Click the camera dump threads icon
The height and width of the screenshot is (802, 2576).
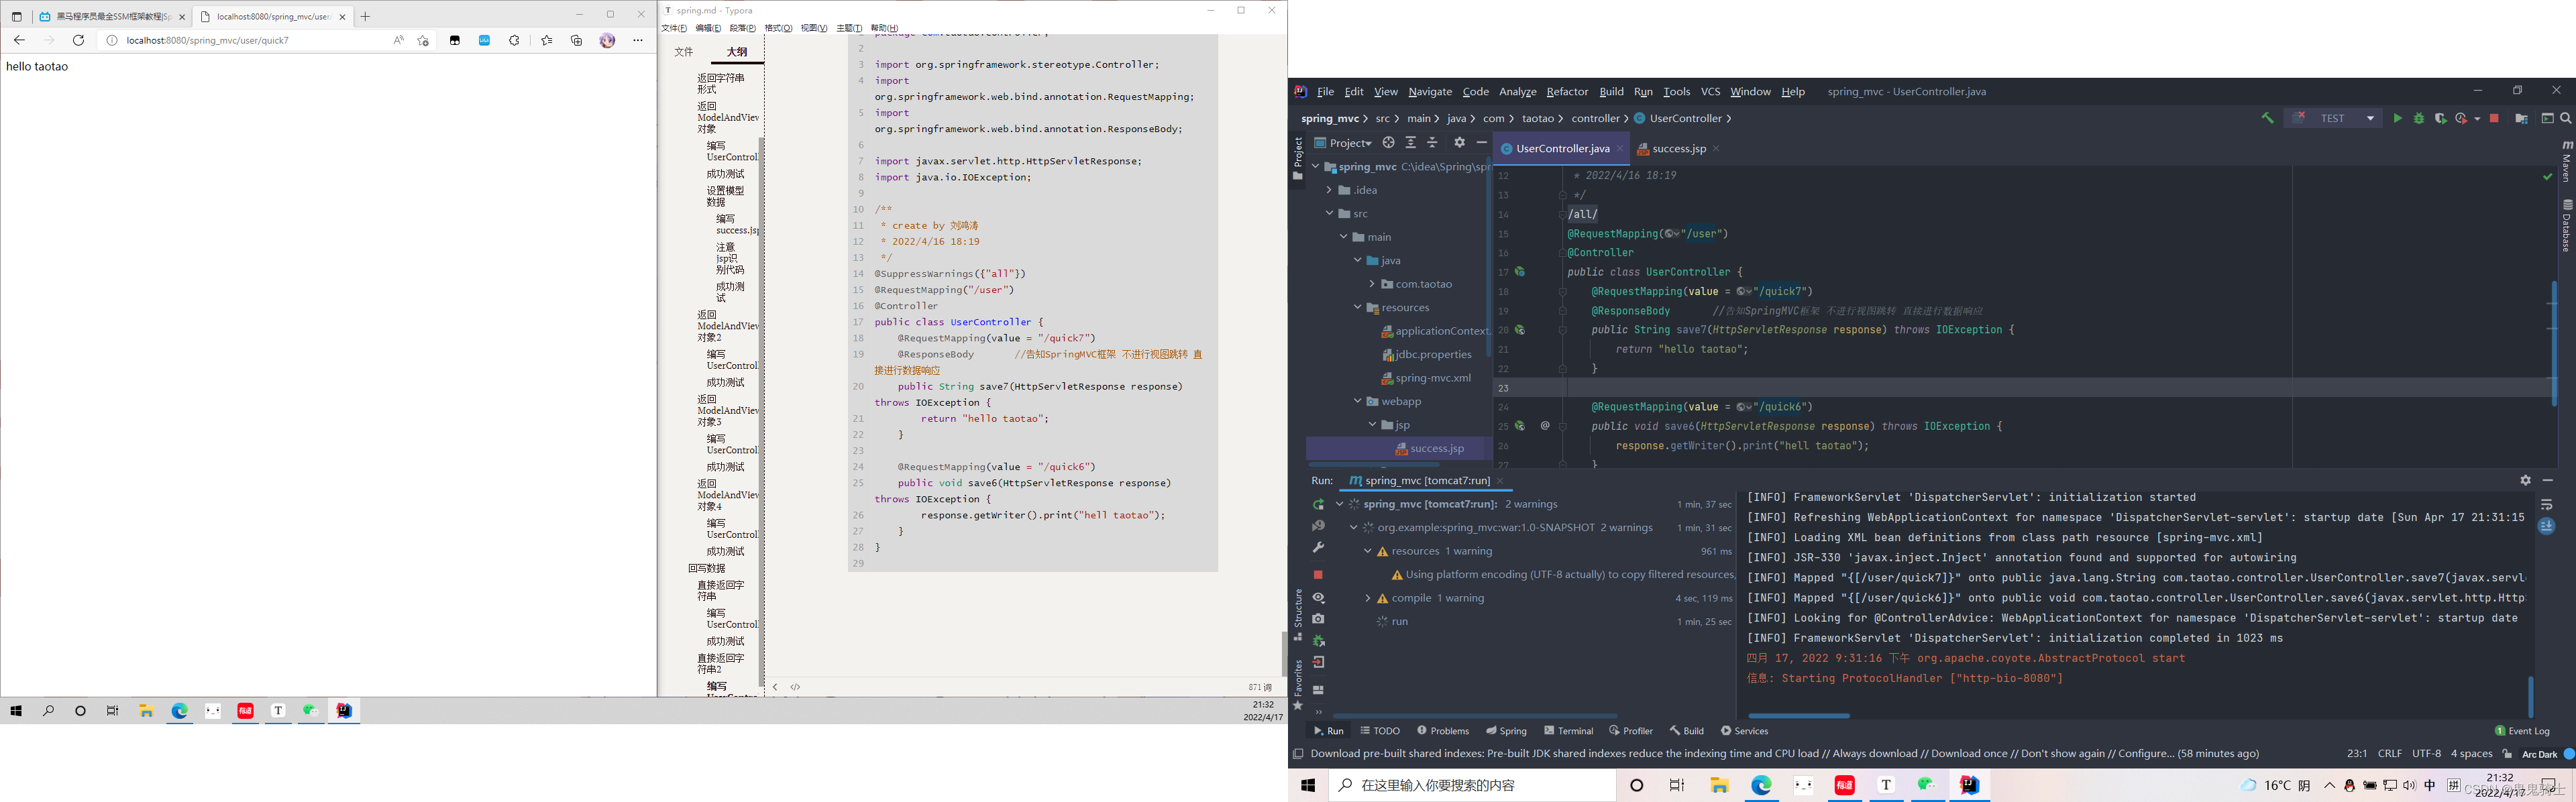1318,619
